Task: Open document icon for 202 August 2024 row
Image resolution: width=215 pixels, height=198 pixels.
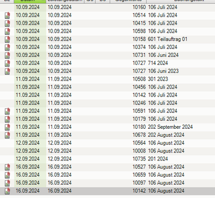Action: 8,135
